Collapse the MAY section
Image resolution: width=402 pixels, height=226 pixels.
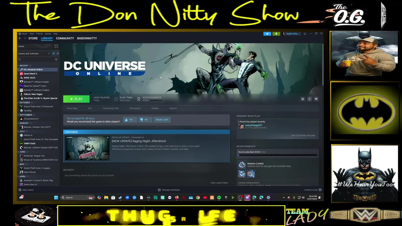pyautogui.click(x=22, y=164)
